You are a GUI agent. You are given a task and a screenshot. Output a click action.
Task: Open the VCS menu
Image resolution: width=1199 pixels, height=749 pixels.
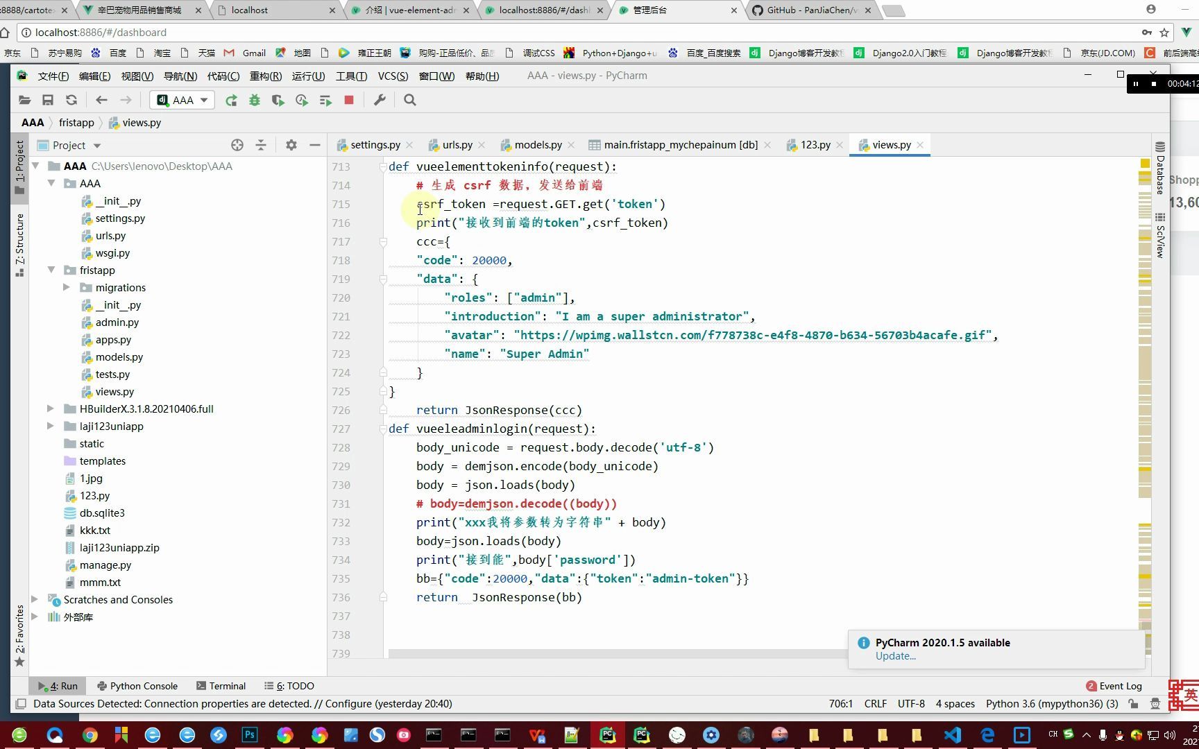[393, 76]
